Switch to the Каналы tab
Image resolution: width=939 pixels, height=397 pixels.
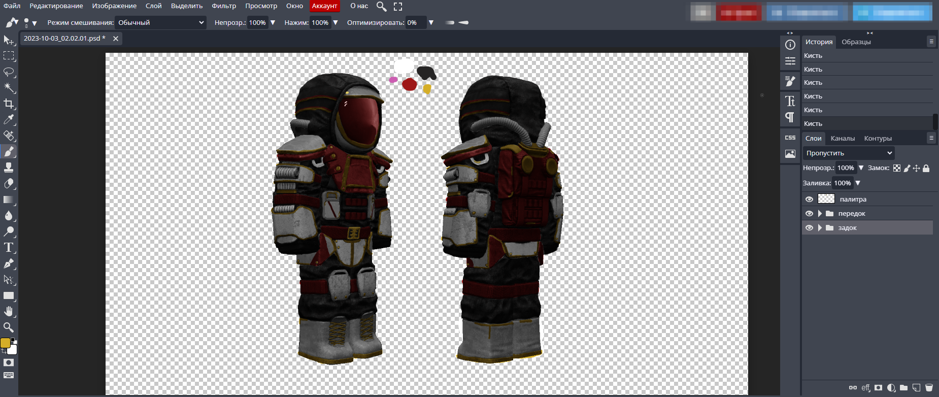click(x=843, y=138)
